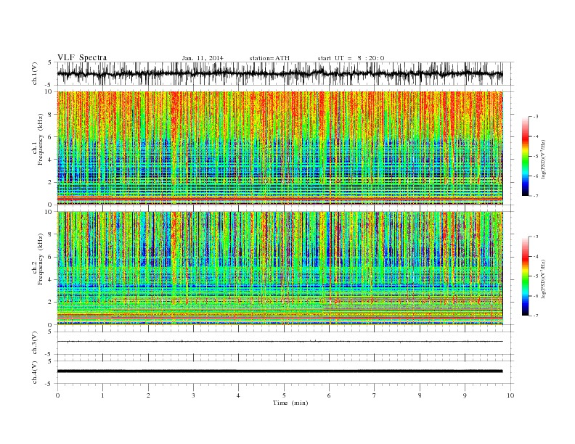This screenshot has height=444, width=575.
Task: Click the 'start UT = 8 :20: 0' label
Action: 351,58
